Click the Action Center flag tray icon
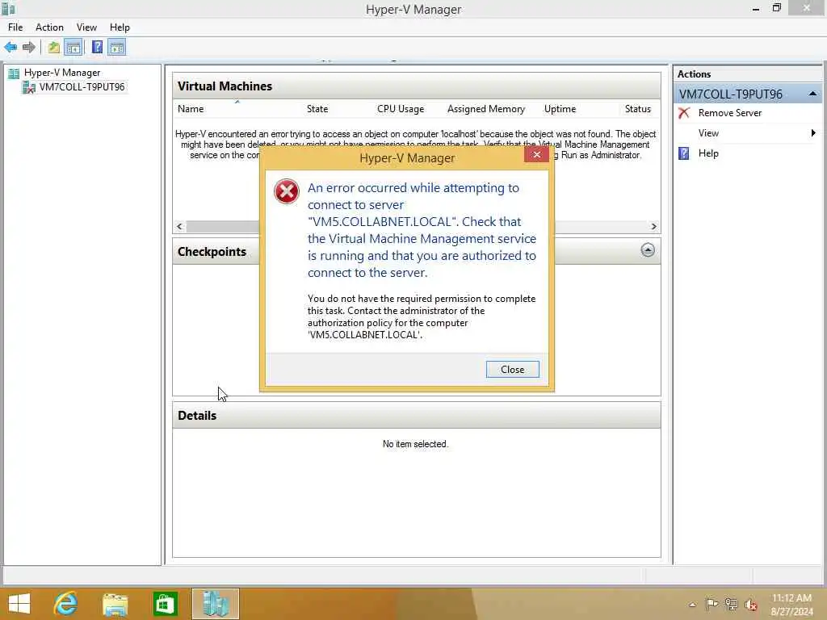 712,604
